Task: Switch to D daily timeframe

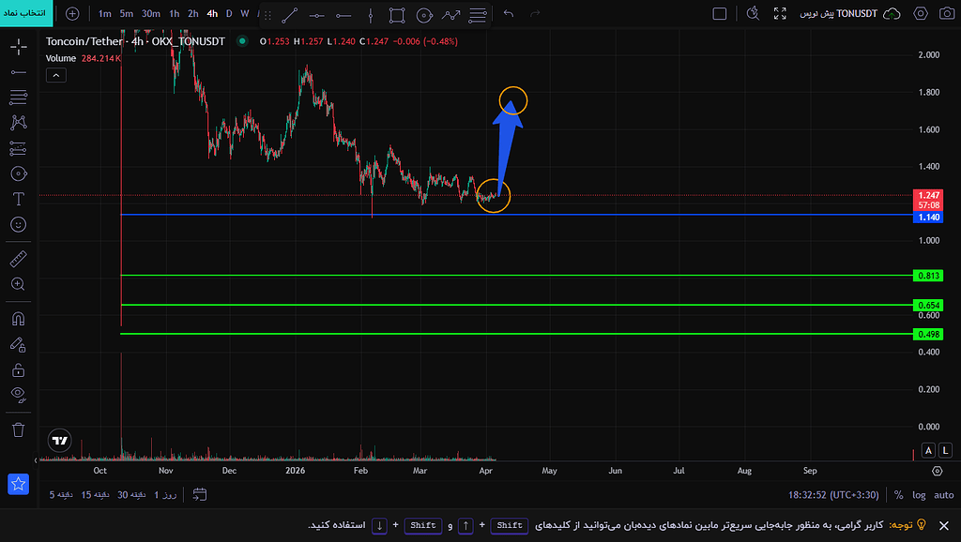Action: coord(229,13)
